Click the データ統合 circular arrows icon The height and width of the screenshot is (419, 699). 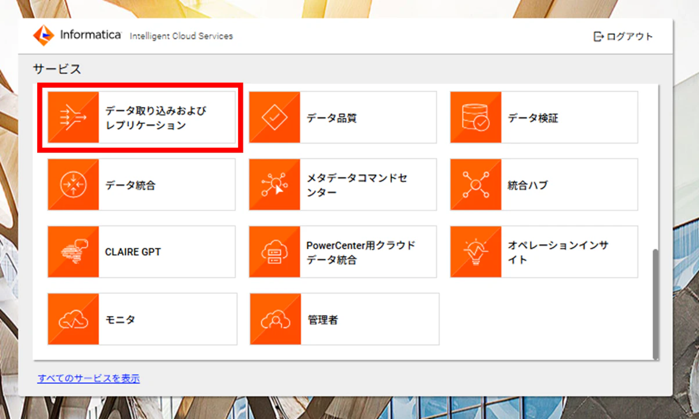point(73,185)
